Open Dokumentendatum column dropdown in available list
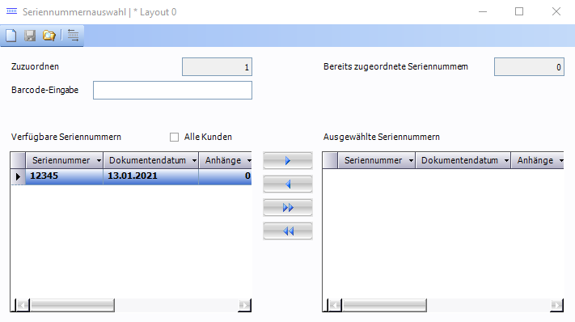Image resolution: width=575 pixels, height=322 pixels. (194, 161)
